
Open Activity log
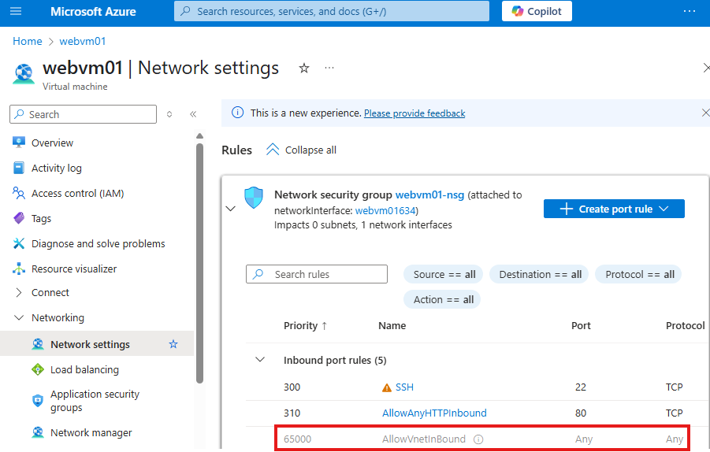[57, 169]
